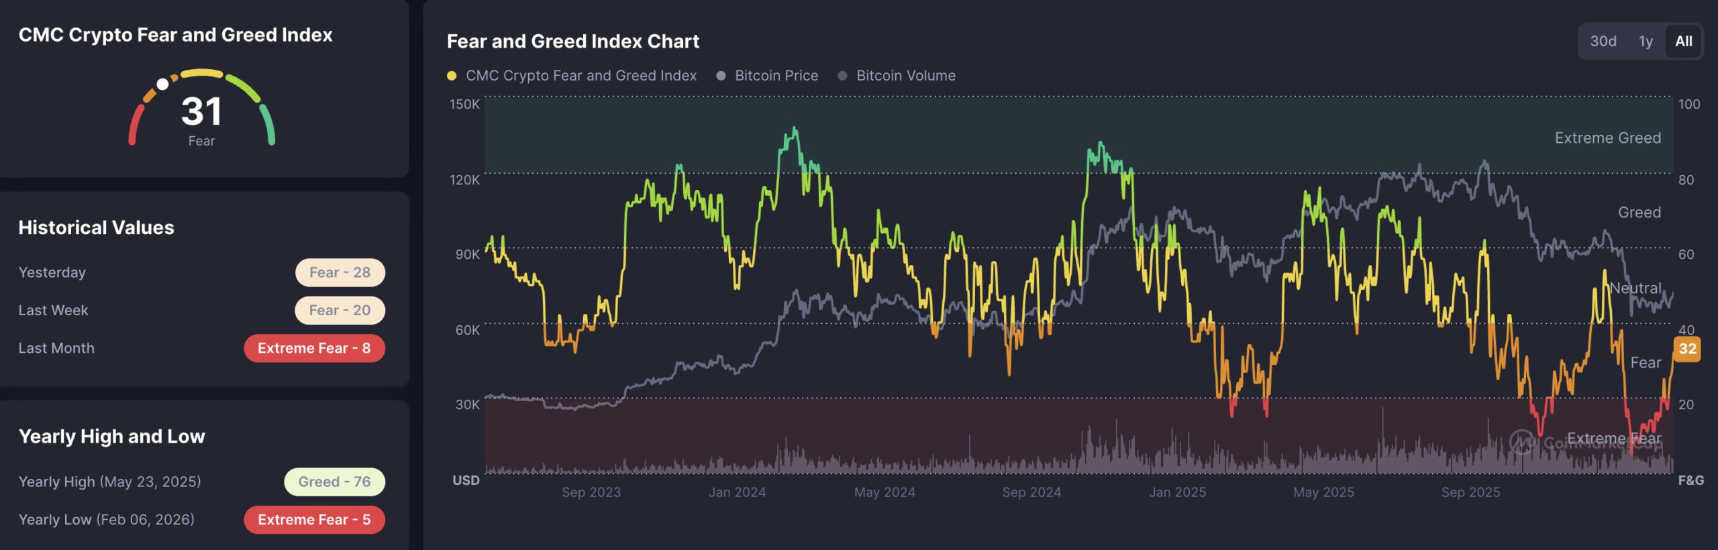Toggle CMC Crypto Fear and Greed Index series
Image resolution: width=1718 pixels, height=550 pixels.
coord(580,76)
